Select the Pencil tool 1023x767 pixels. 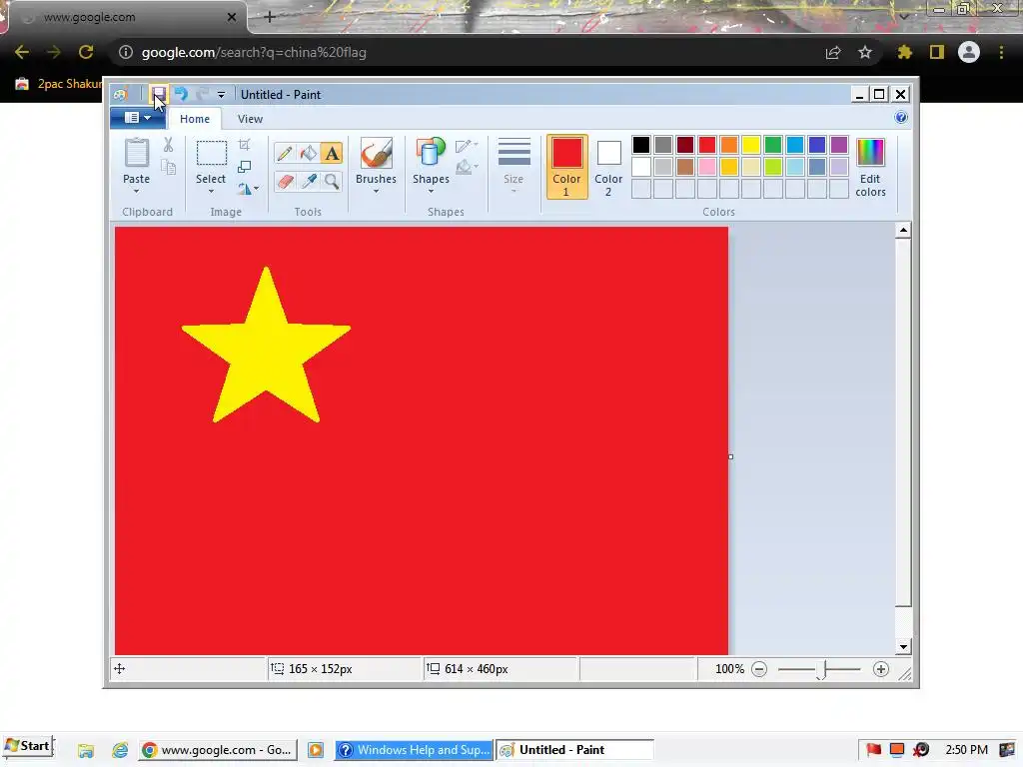tap(285, 153)
